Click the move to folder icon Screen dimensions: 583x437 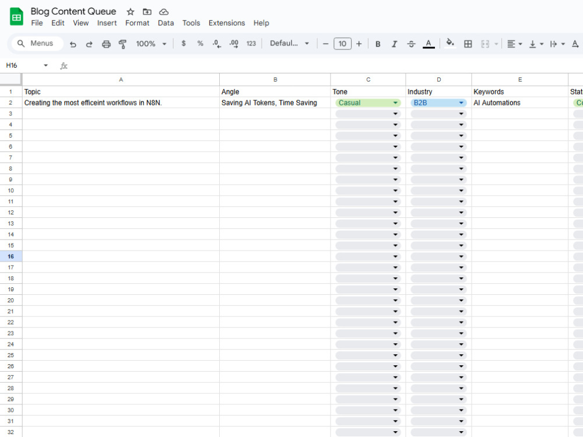point(147,12)
